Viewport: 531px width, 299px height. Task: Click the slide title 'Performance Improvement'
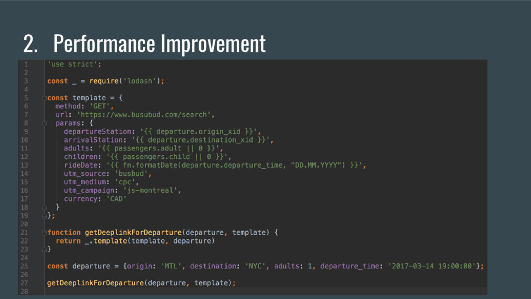pos(160,43)
